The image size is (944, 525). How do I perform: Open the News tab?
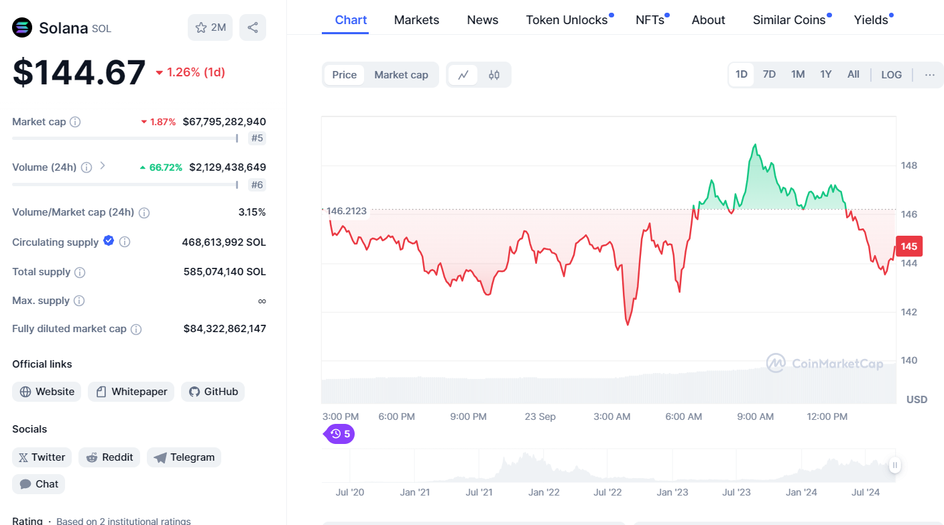(x=483, y=20)
